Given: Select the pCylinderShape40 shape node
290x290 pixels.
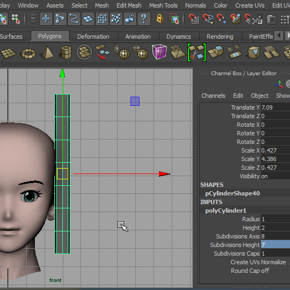Looking at the screenshot, I should [233, 193].
